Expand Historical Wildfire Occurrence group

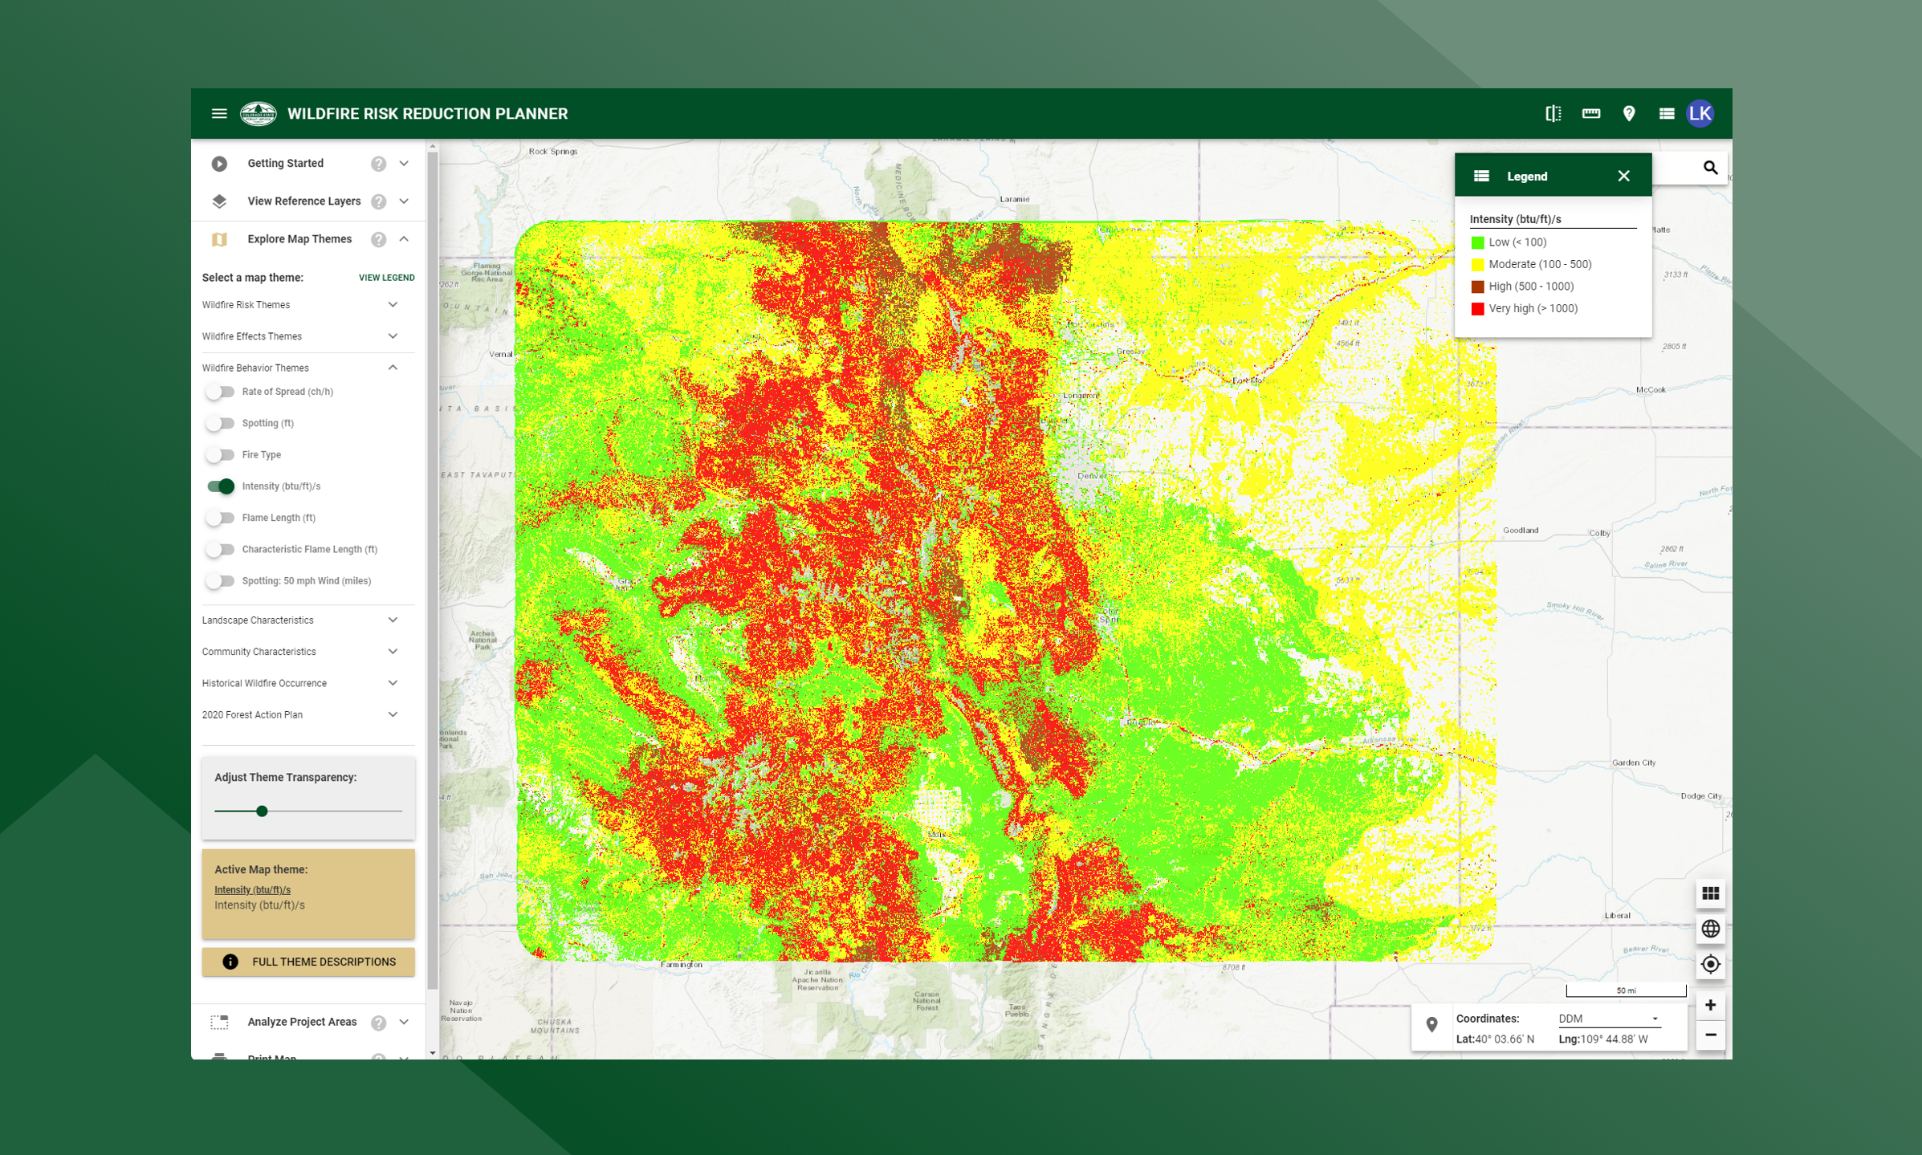pos(393,683)
